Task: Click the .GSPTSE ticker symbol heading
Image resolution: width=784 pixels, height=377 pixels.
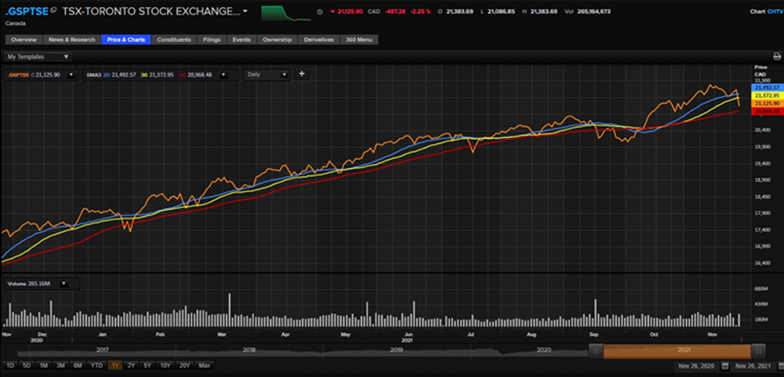Action: 27,11
